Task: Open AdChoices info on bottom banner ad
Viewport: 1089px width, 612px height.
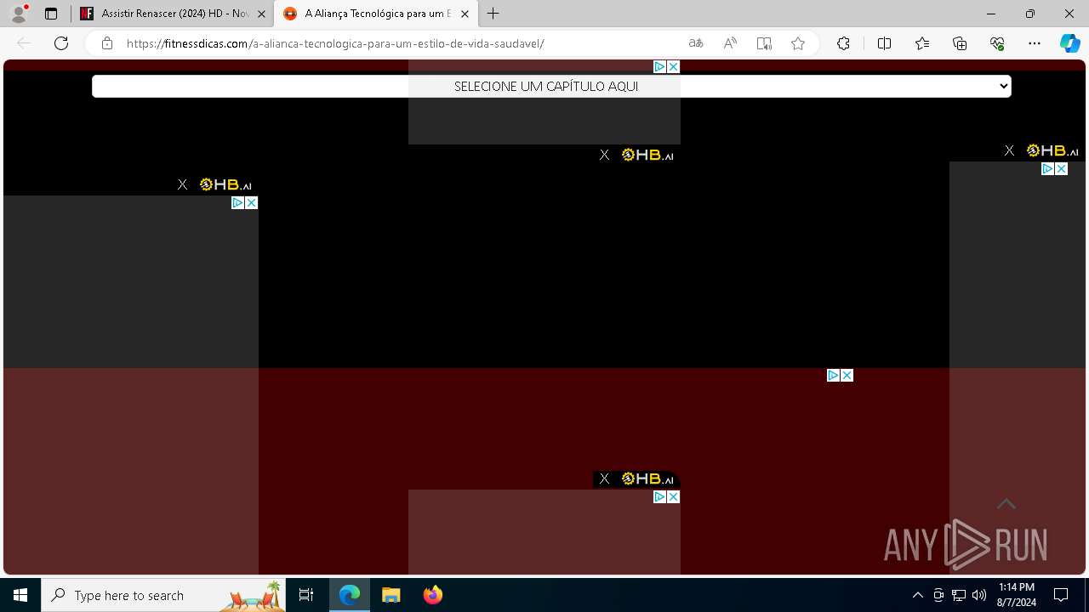Action: point(659,496)
